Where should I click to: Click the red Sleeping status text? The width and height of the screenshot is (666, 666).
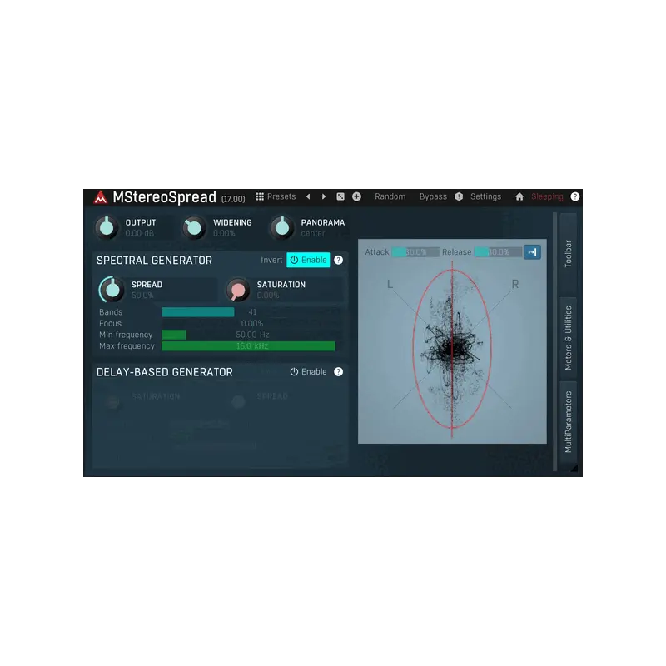547,196
